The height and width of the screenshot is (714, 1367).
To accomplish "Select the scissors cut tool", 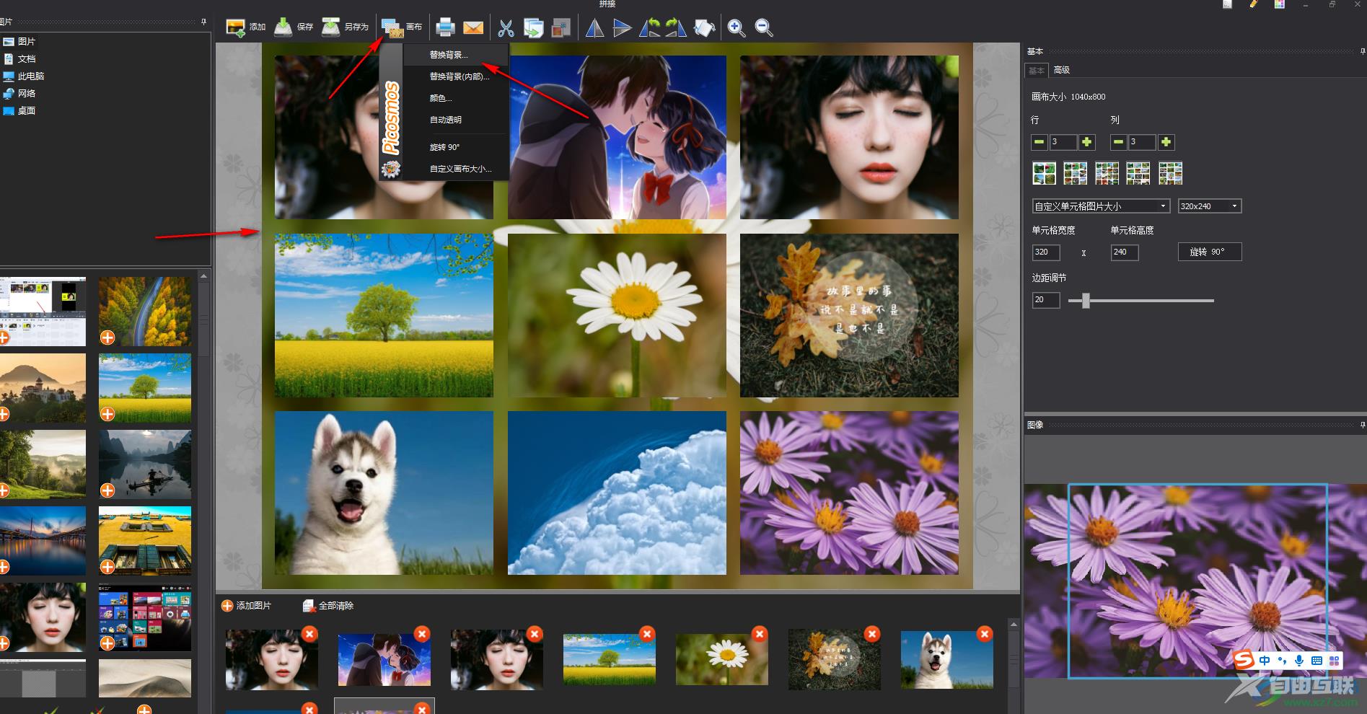I will coord(506,27).
